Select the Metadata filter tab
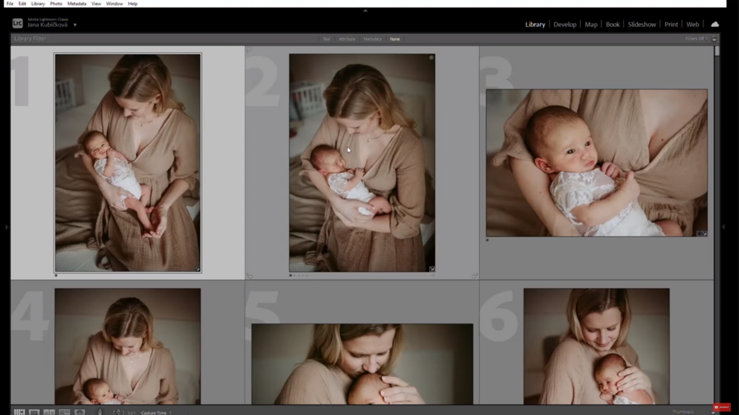The height and width of the screenshot is (415, 739). click(373, 39)
